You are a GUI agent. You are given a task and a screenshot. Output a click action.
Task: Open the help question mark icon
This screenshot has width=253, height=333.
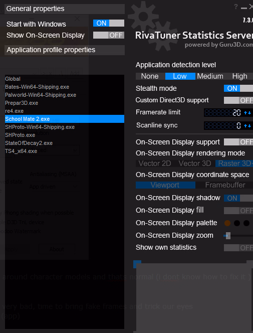click(235, 7)
